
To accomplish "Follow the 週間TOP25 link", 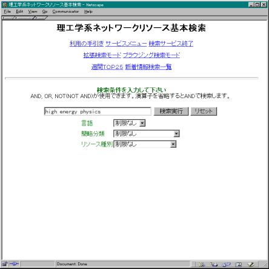I will (x=107, y=67).
